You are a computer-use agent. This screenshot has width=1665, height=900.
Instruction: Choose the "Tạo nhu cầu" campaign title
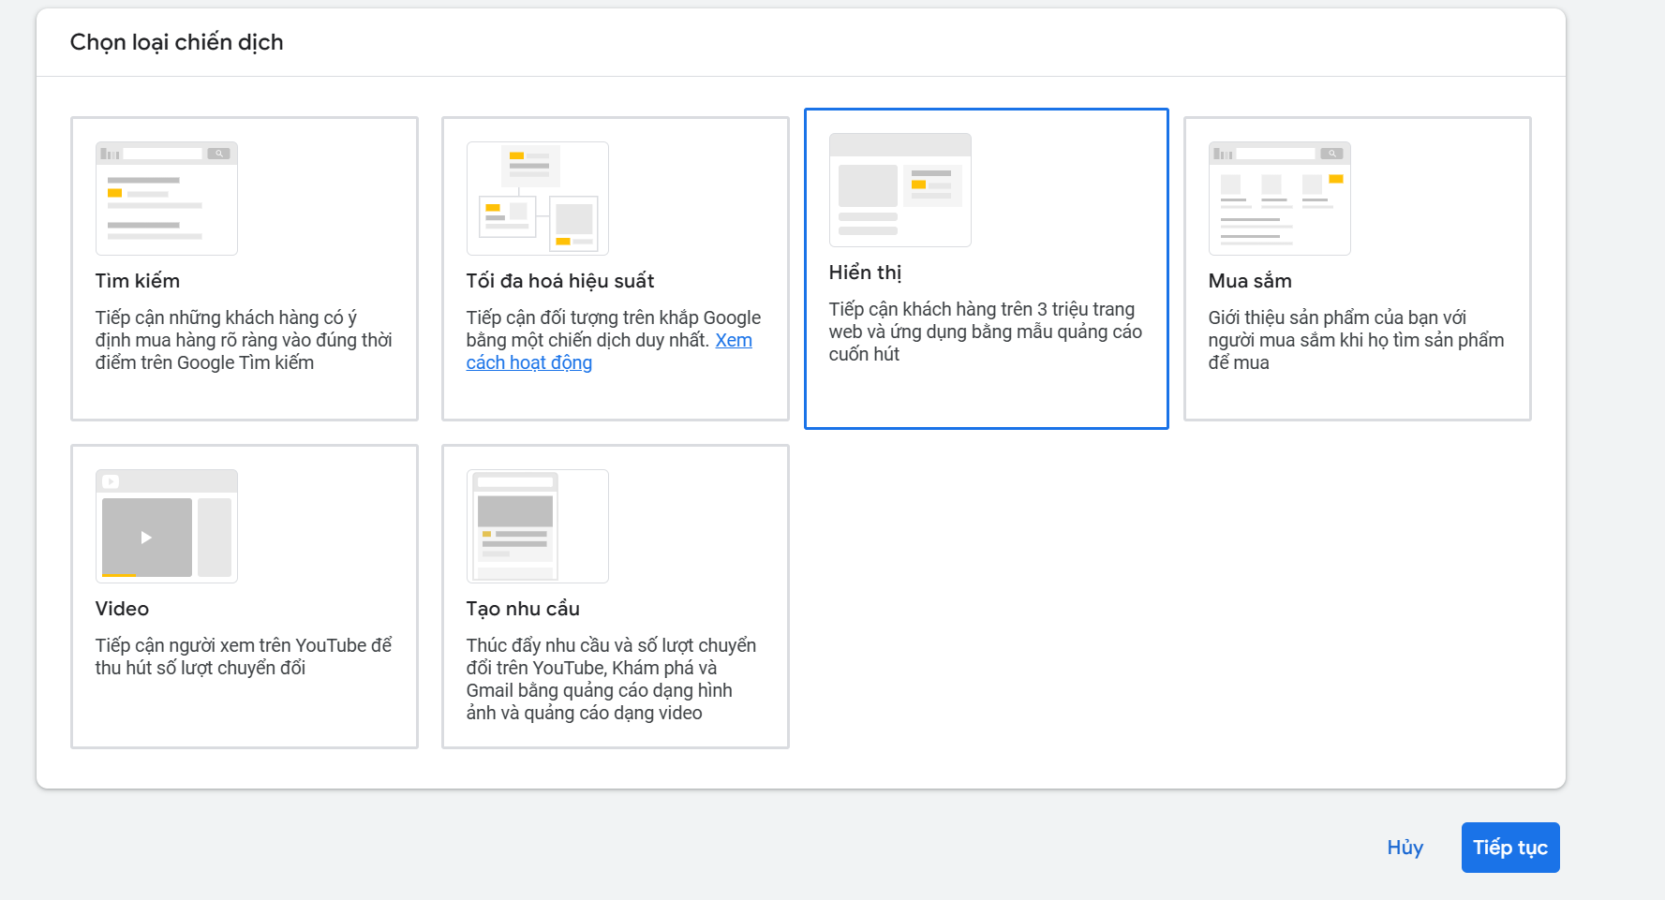coord(523,609)
